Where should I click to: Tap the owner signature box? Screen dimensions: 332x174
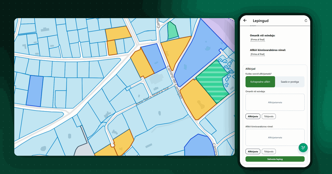click(275, 102)
